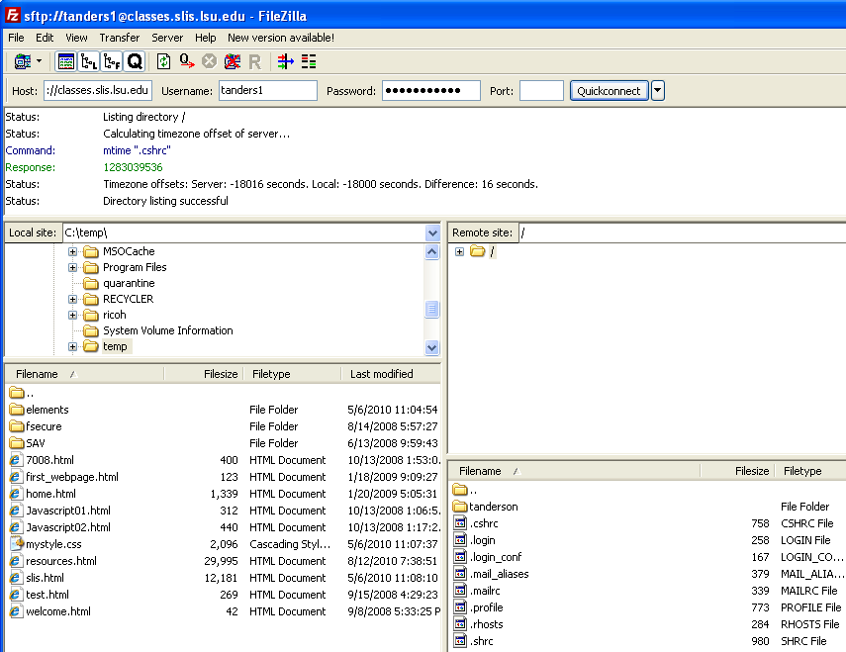Toggle the message log display

[x=66, y=61]
